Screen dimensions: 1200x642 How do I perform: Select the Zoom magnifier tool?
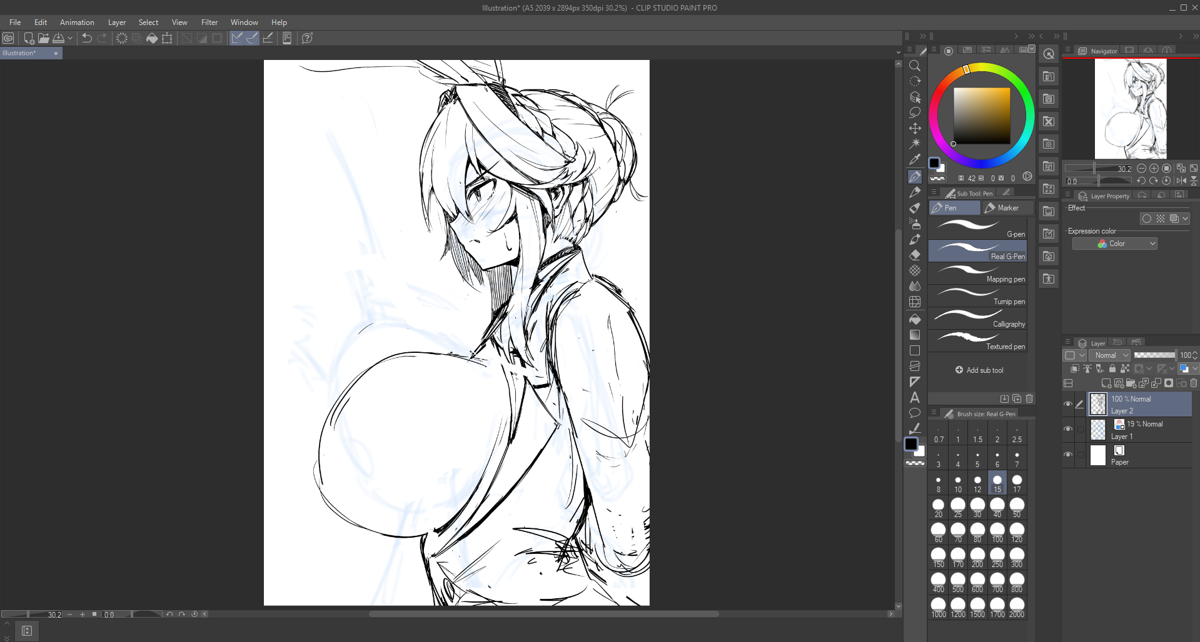(x=915, y=66)
